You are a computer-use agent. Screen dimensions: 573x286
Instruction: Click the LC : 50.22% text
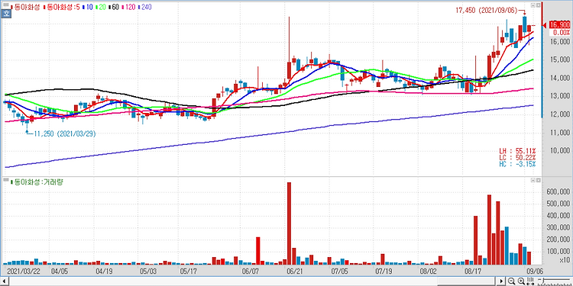click(517, 157)
